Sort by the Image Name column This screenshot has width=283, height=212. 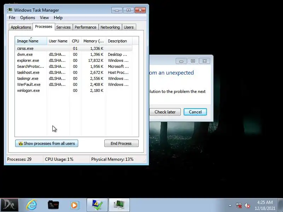coord(31,41)
